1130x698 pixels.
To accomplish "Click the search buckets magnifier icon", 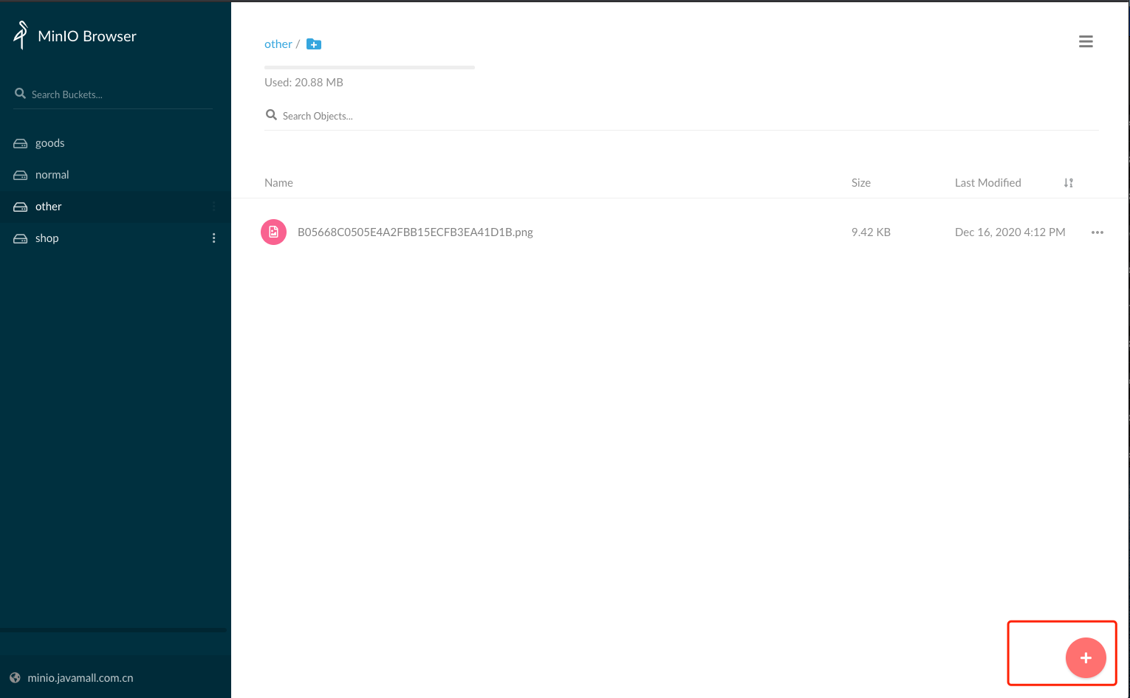I will click(20, 94).
